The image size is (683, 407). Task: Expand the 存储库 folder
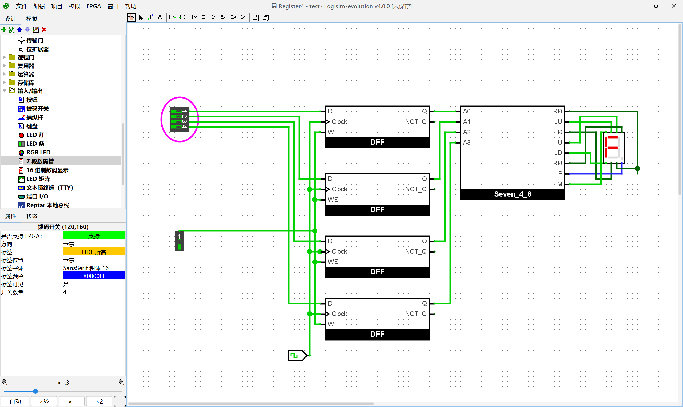[5, 82]
